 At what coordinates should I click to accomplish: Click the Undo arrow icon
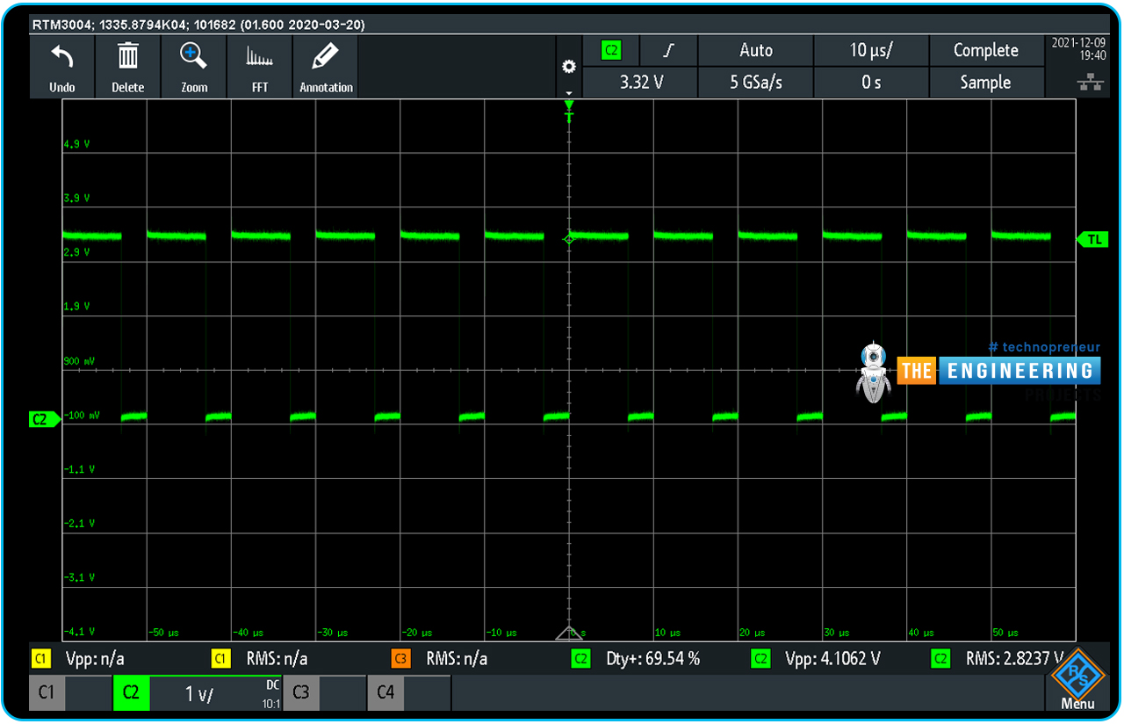pyautogui.click(x=61, y=58)
